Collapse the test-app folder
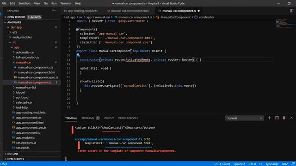The height and width of the screenshot is (166, 296). [16, 27]
